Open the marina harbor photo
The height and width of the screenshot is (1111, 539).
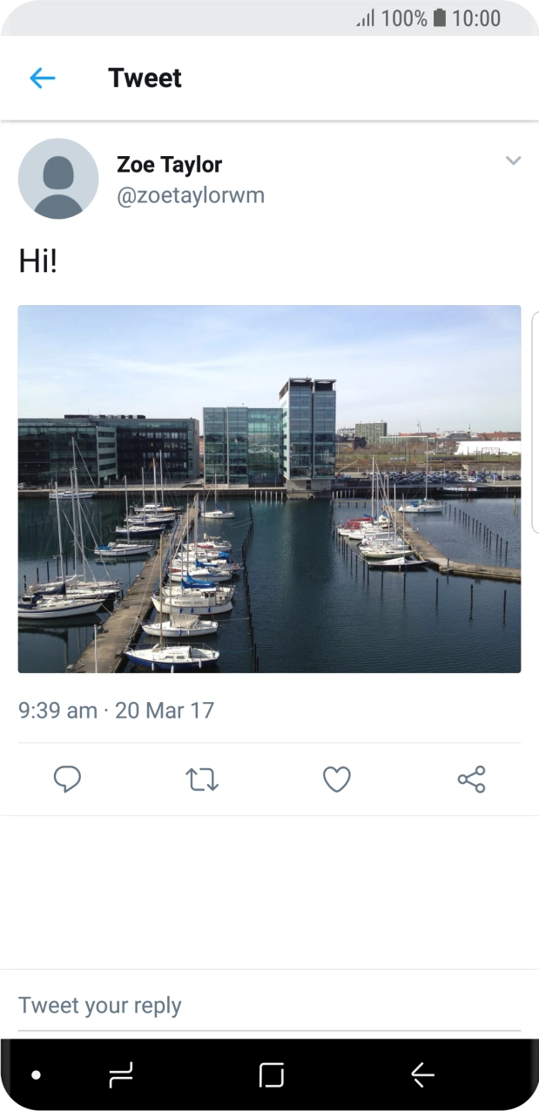(269, 488)
